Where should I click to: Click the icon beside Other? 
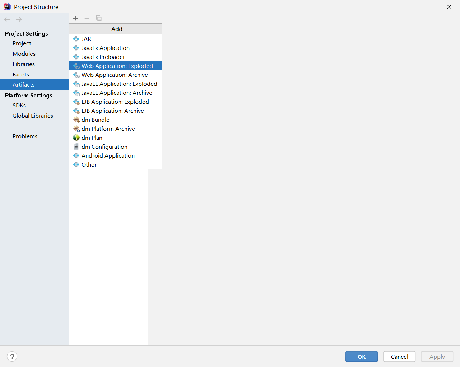pos(76,164)
